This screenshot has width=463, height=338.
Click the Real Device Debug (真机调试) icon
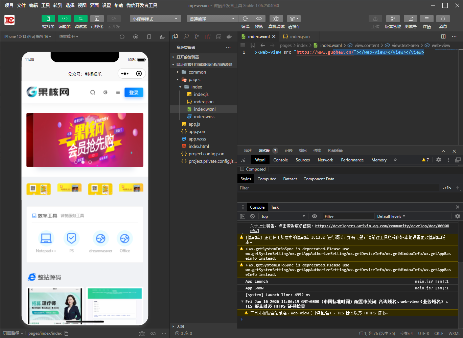point(276,19)
